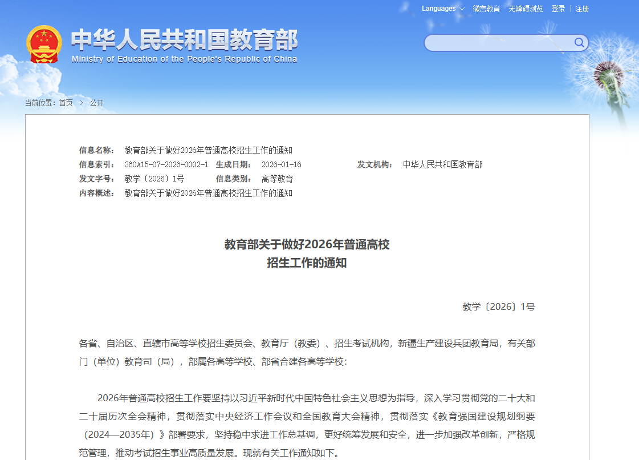Open 公开 in the breadcrumb
Viewport: 639px width, 460px height.
click(96, 103)
